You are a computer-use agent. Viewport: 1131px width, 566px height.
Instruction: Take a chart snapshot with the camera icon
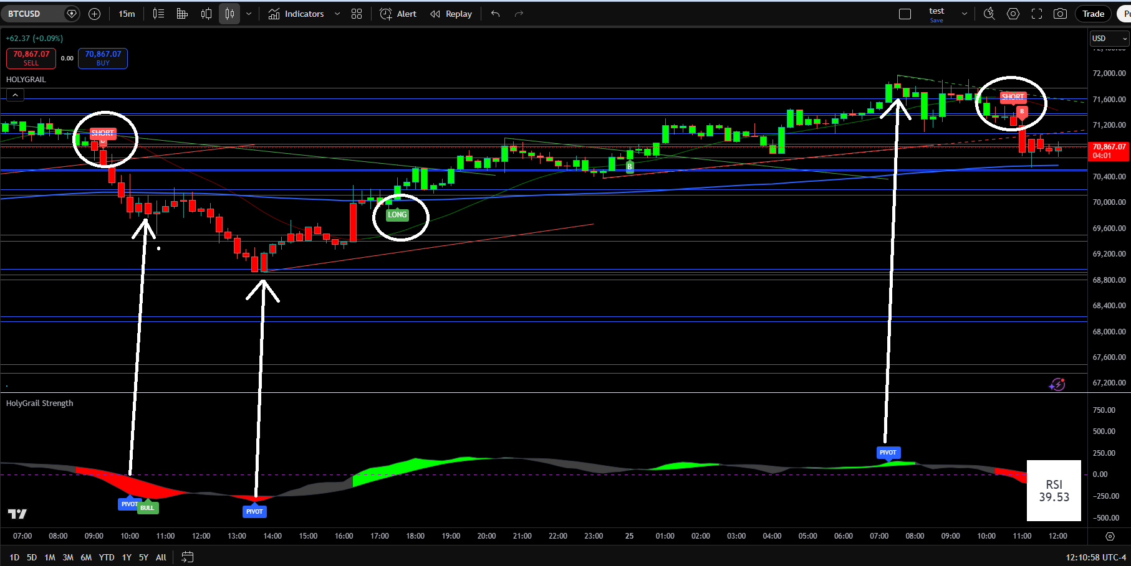[x=1060, y=14]
